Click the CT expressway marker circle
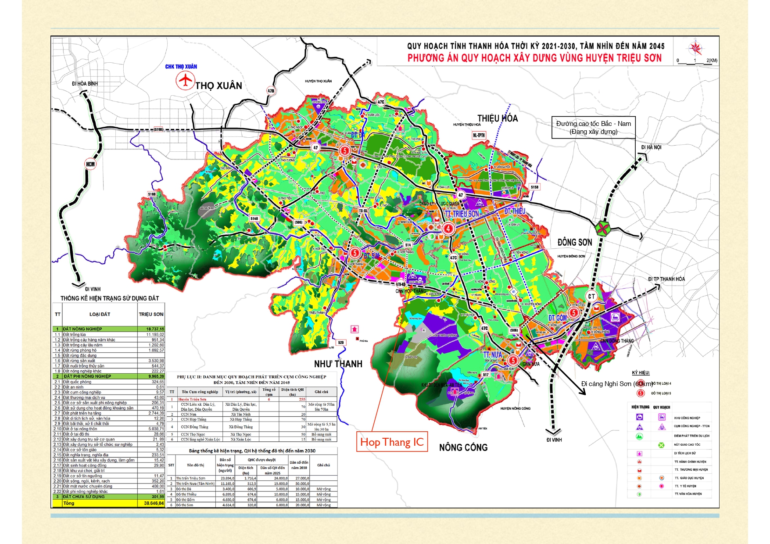 tap(591, 296)
